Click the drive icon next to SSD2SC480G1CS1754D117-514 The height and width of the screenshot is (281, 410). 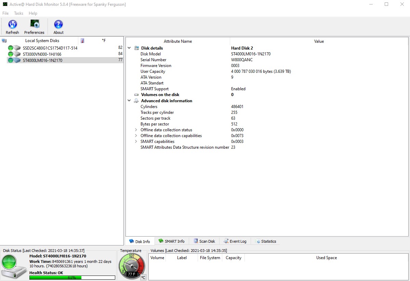pyautogui.click(x=16, y=48)
